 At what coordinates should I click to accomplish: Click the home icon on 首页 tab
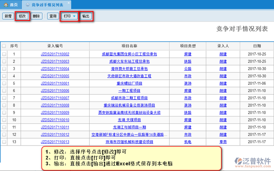click(6, 5)
